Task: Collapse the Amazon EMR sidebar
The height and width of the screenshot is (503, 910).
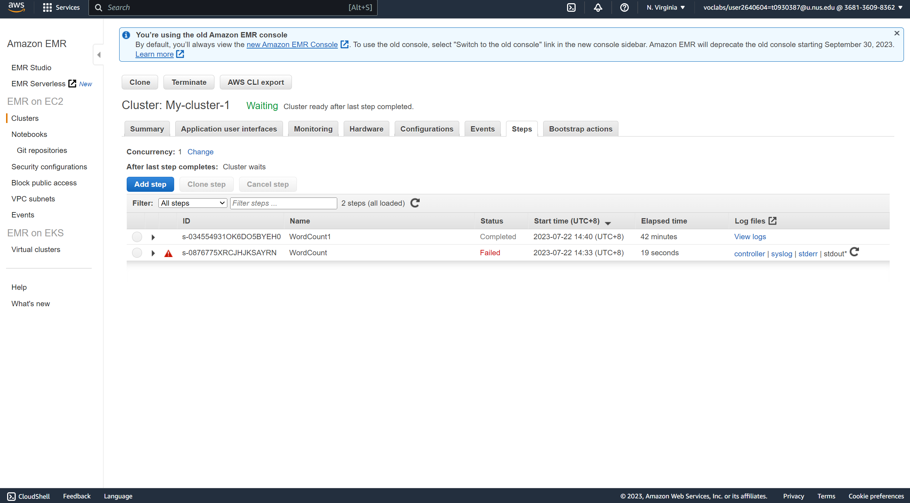Action: click(x=99, y=55)
